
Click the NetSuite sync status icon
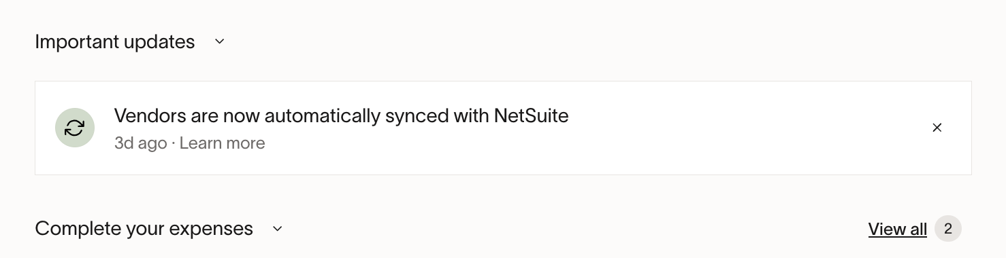pos(75,128)
